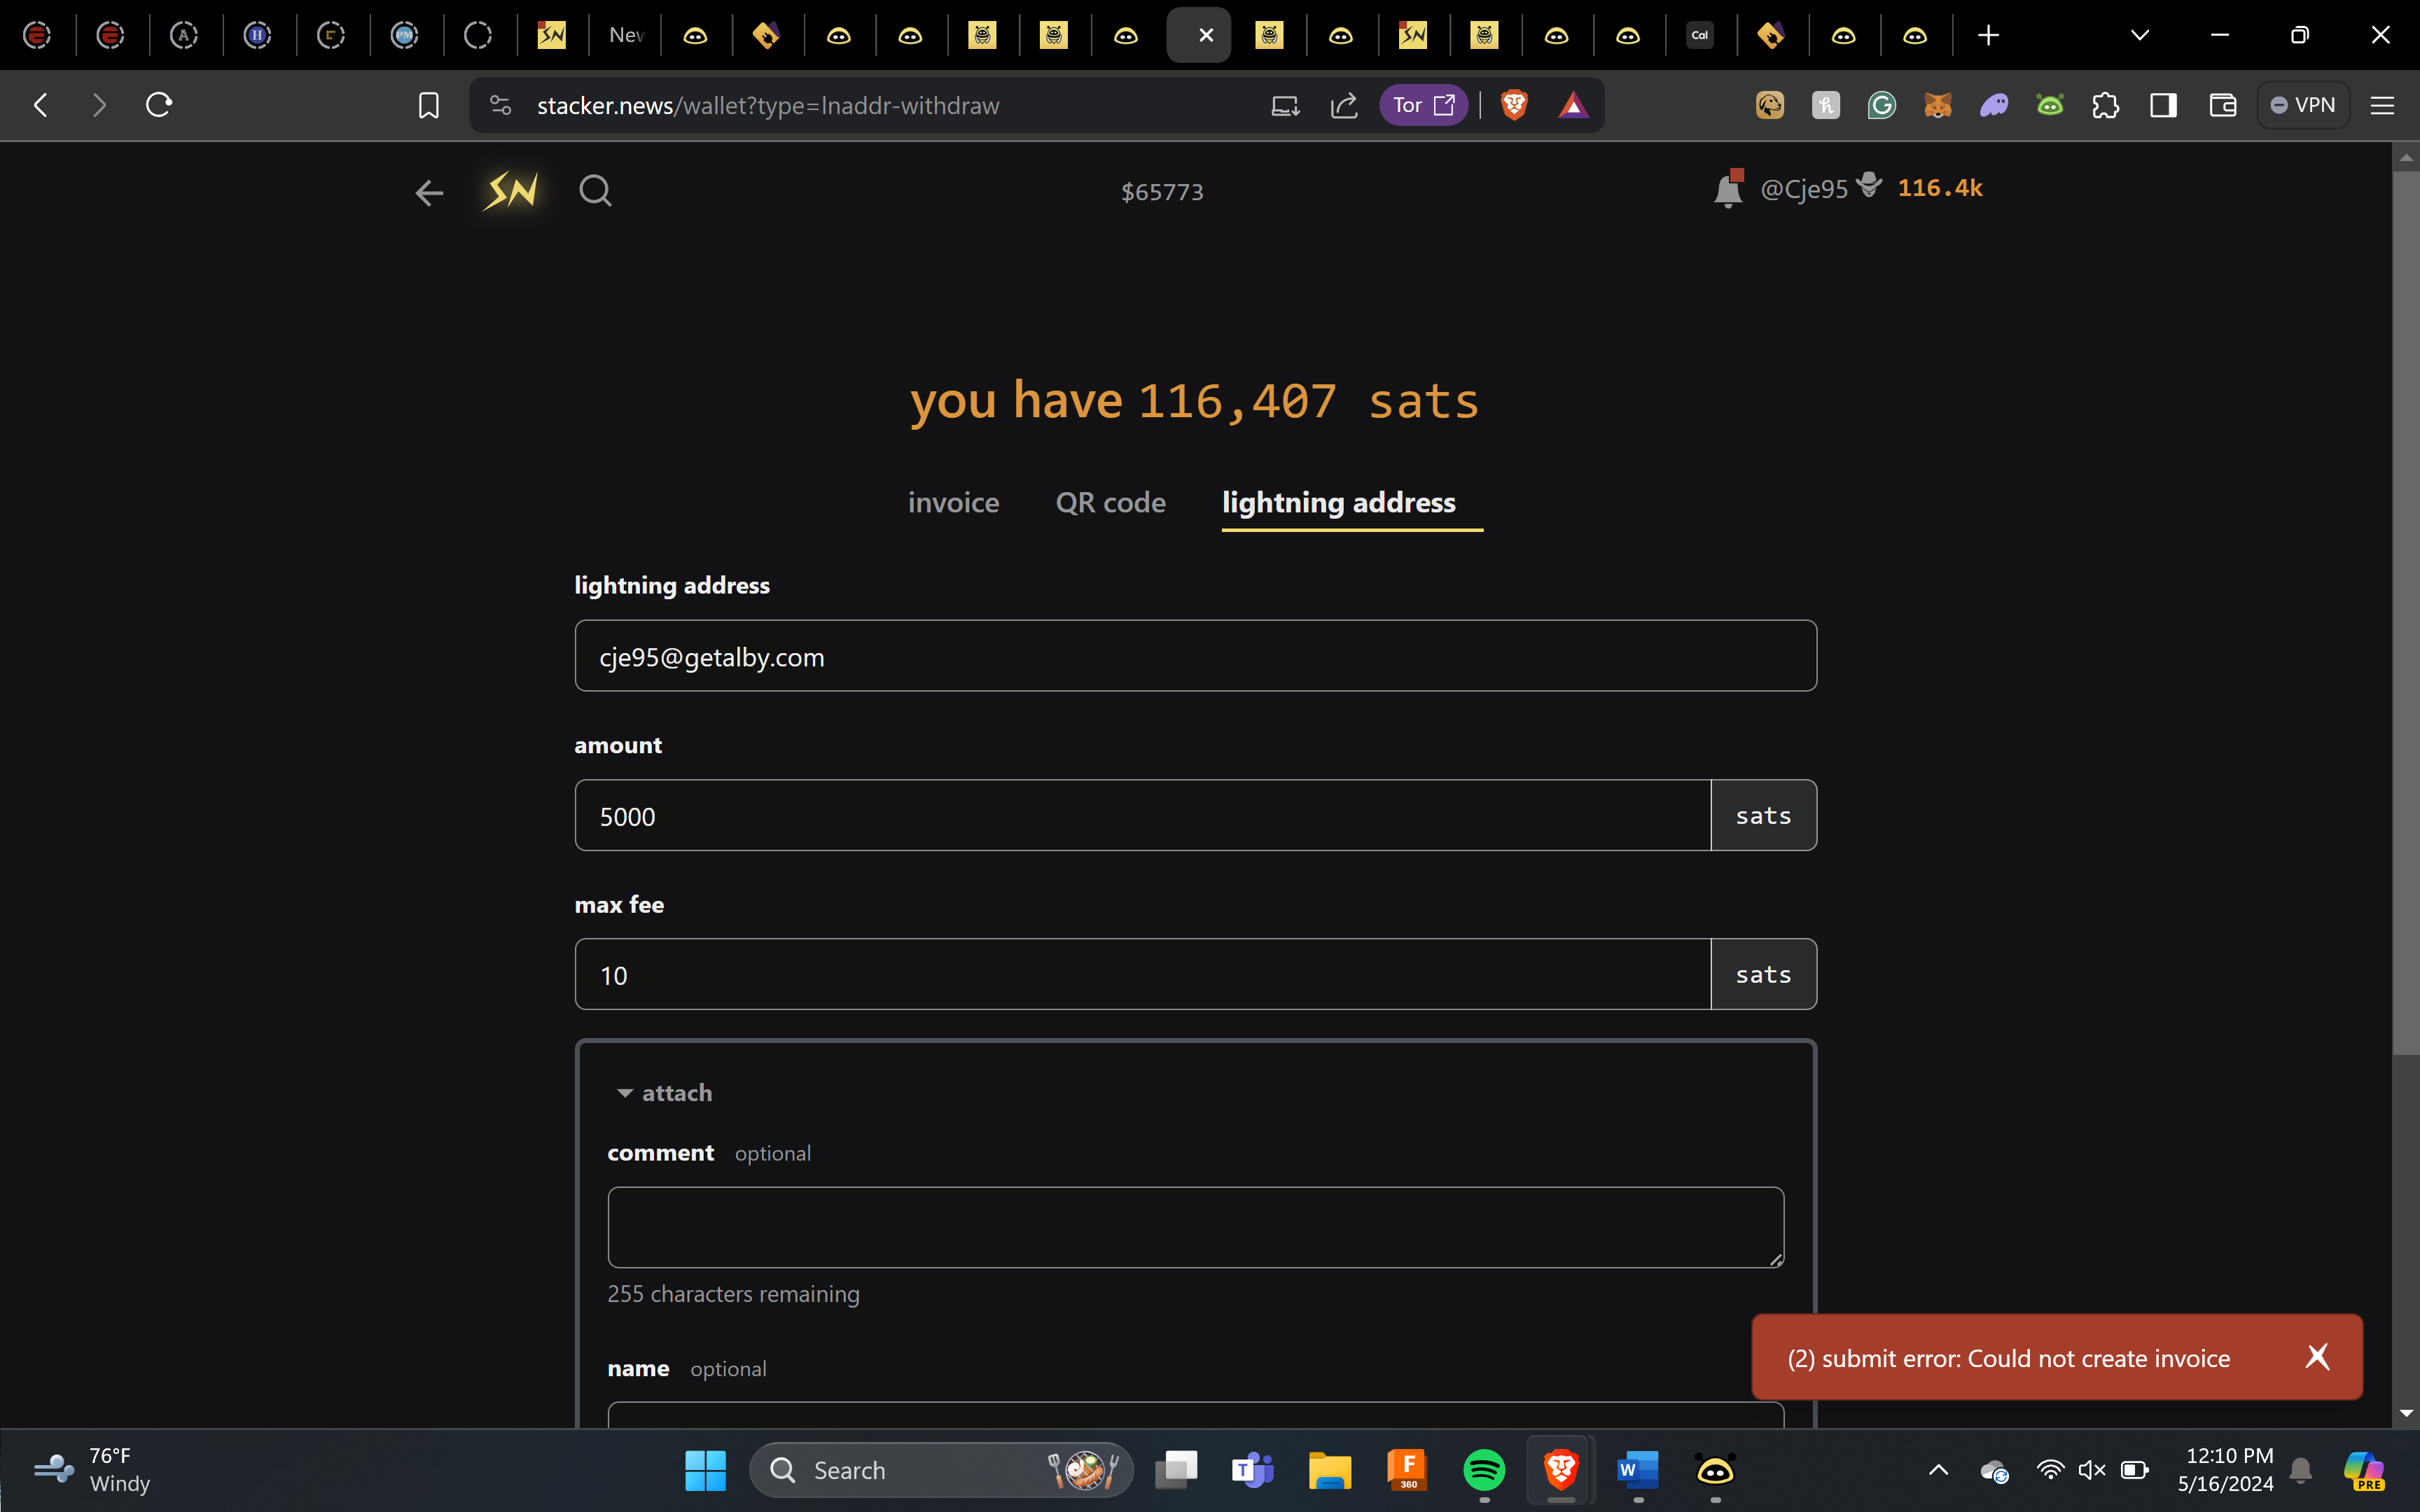Open Brave Shields lion icon
This screenshot has width=2420, height=1512.
point(1514,105)
